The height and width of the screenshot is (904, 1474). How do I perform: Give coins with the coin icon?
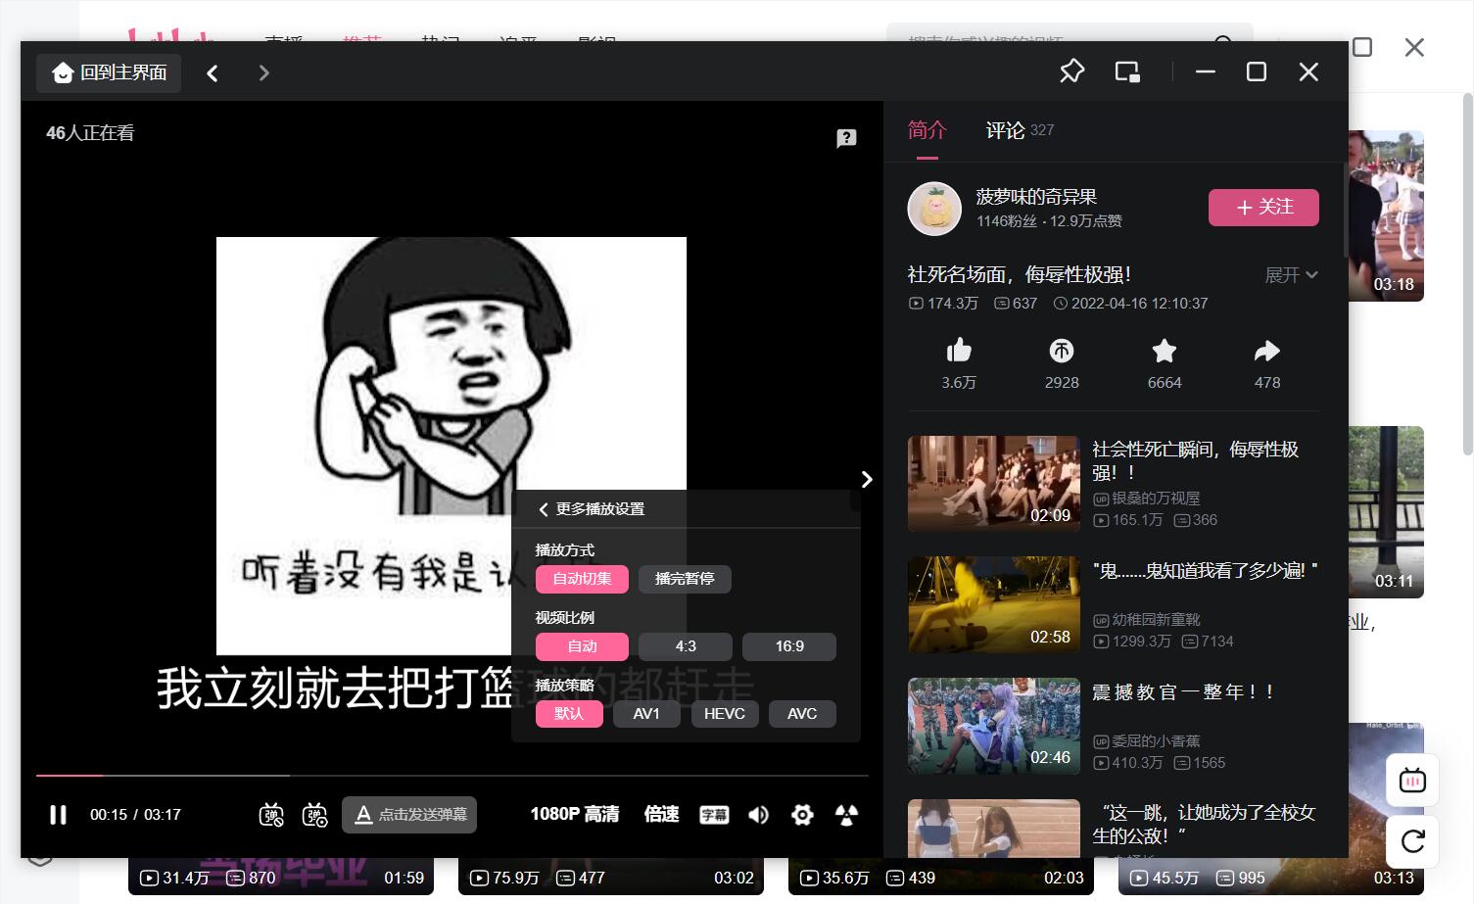[x=1062, y=351]
